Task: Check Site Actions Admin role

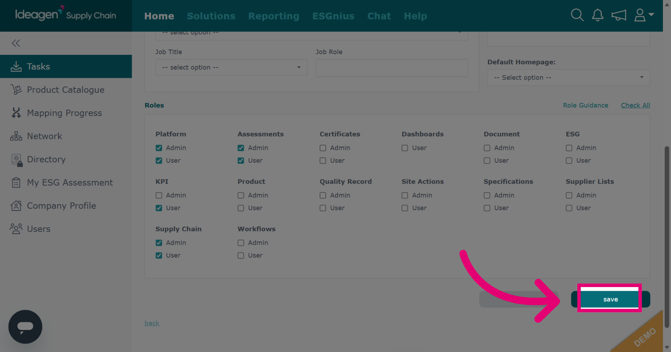Action: [405, 196]
